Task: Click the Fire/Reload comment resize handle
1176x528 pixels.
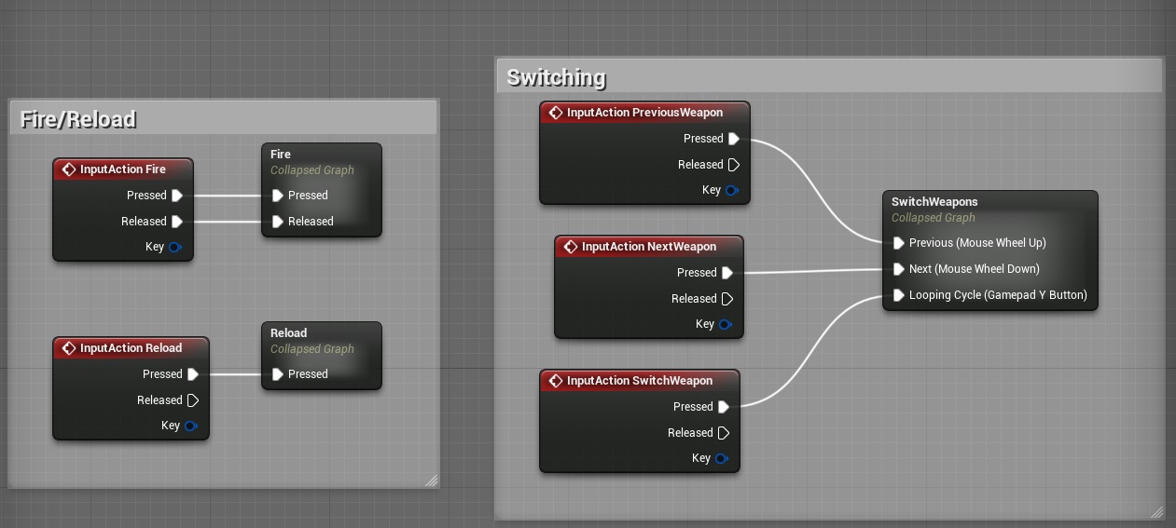Action: coord(431,481)
